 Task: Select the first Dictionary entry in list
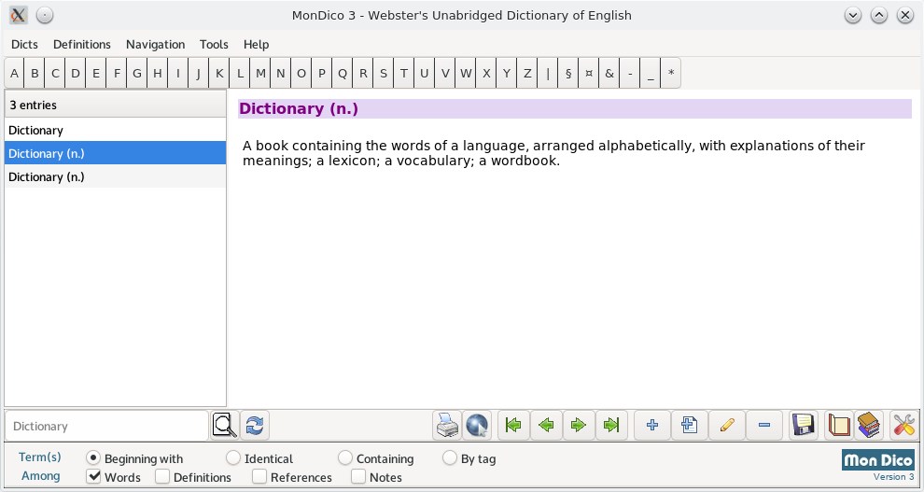point(115,130)
